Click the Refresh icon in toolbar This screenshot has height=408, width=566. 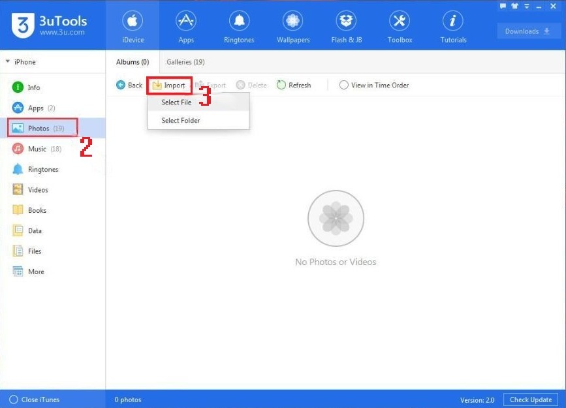[281, 86]
